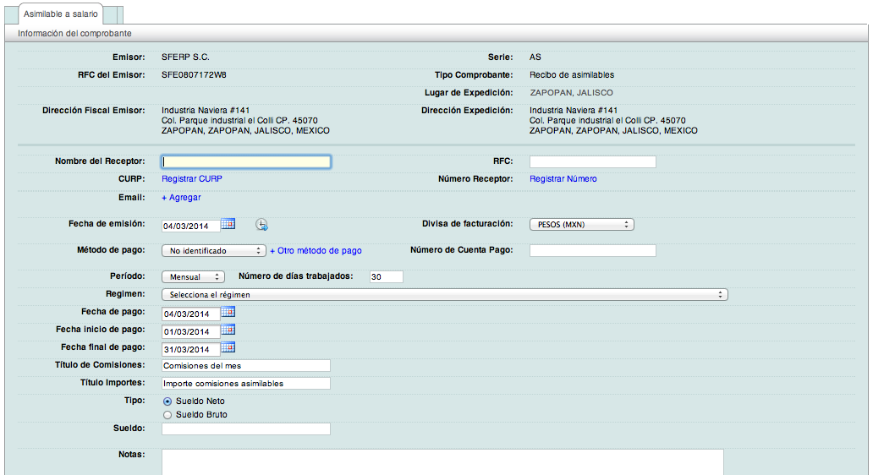Focus the Nombre del Receptor field
Image resolution: width=873 pixels, height=475 pixels.
point(245,161)
